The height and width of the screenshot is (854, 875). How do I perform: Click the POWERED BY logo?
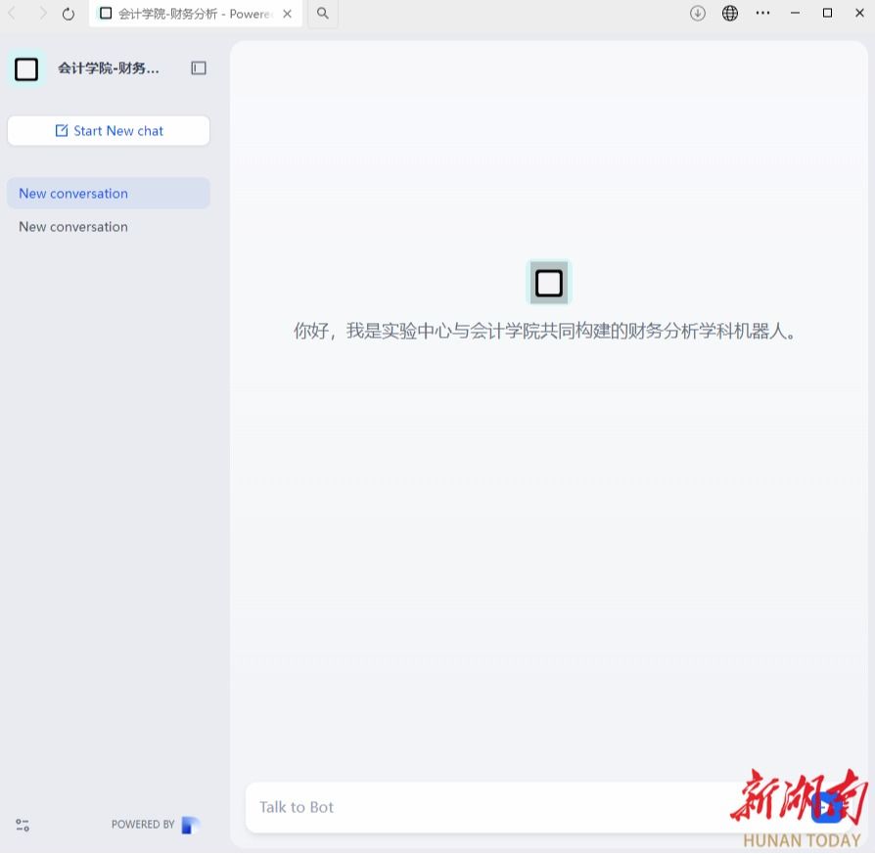(x=190, y=825)
